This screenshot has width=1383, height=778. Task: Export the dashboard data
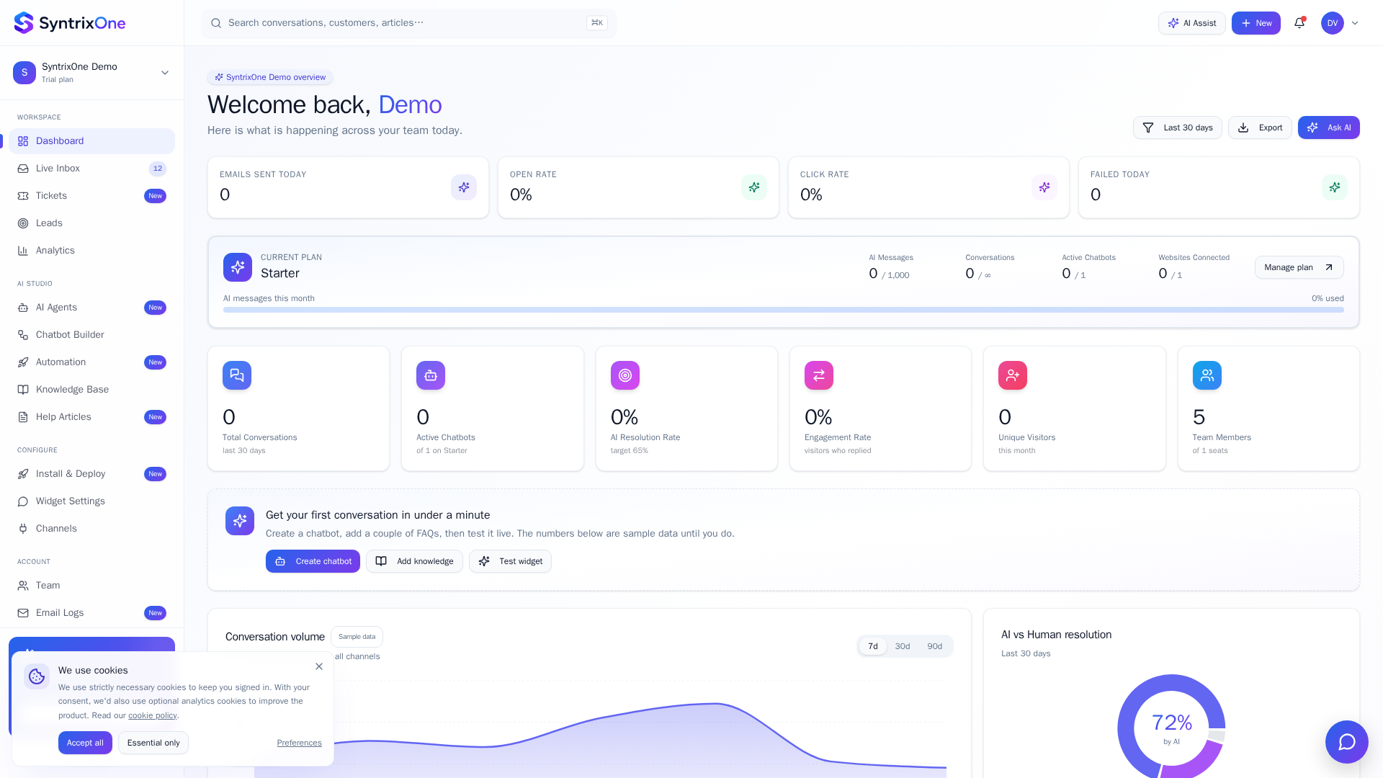tap(1260, 128)
